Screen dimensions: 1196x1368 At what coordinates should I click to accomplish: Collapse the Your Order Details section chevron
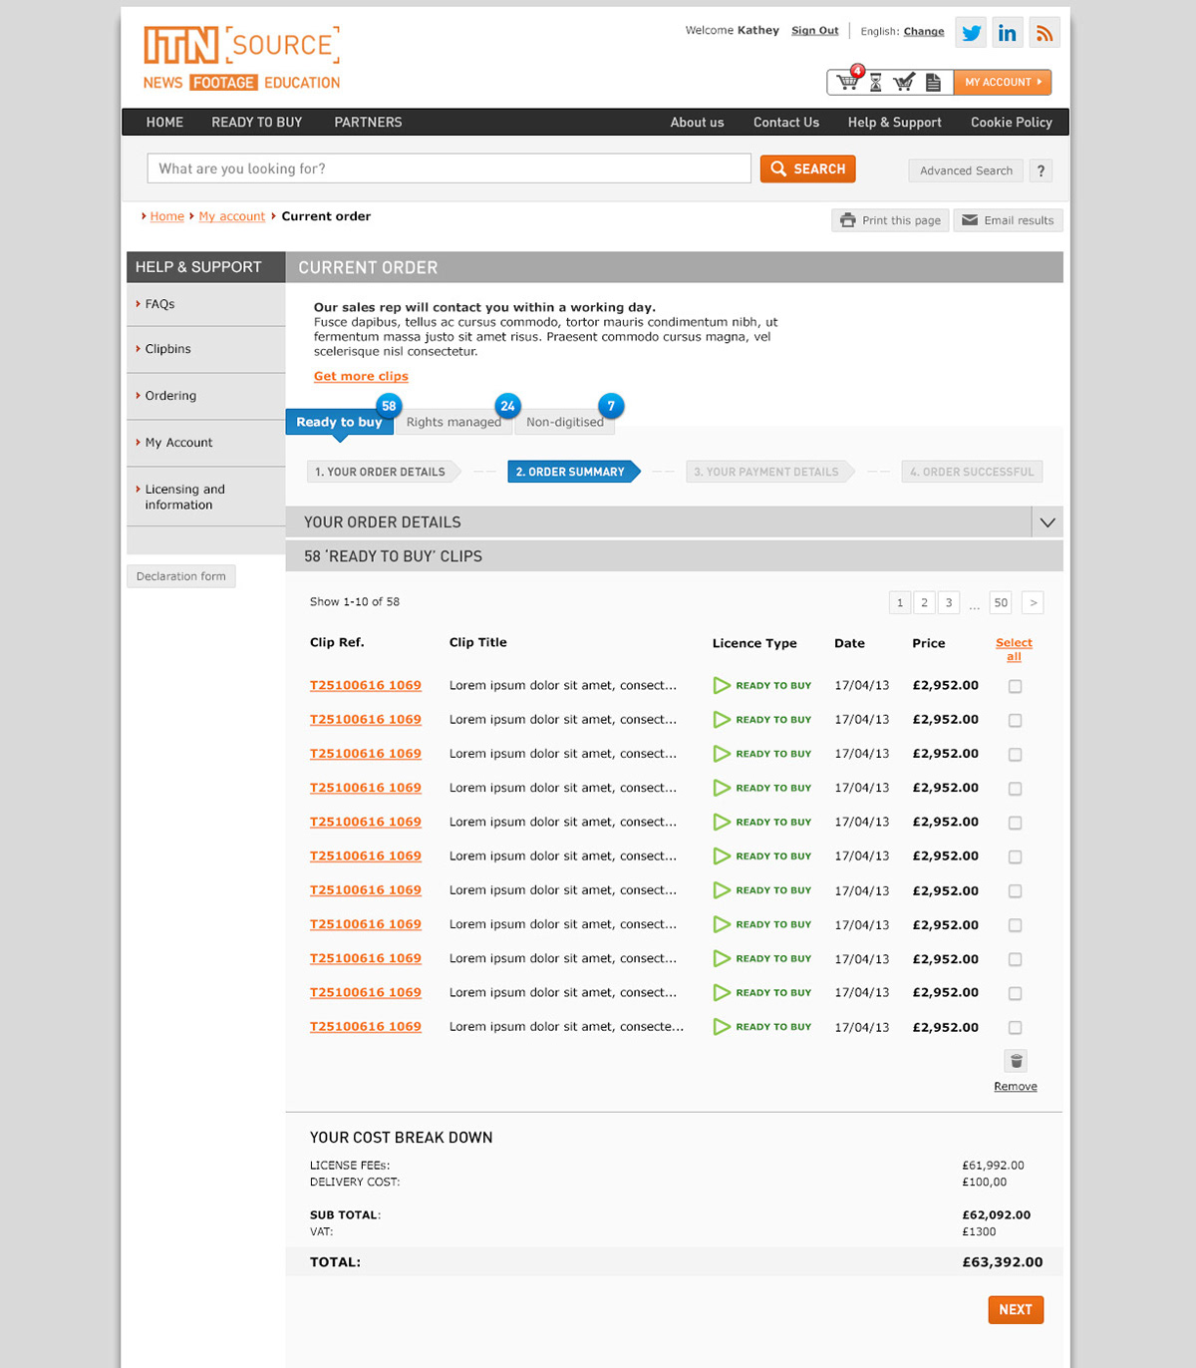click(1046, 521)
